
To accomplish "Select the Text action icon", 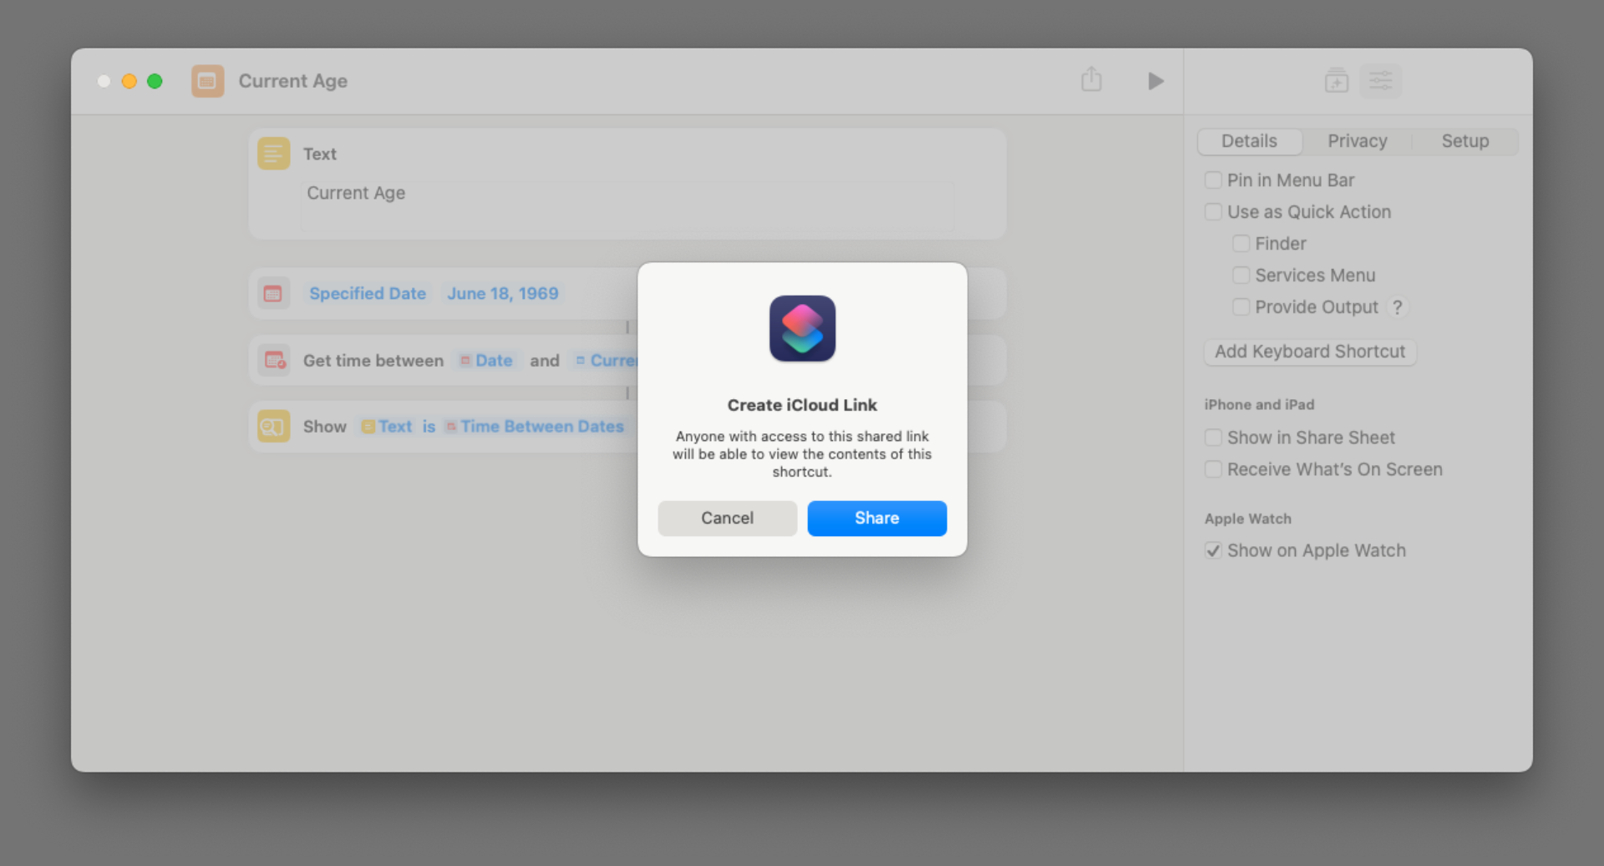I will click(273, 154).
